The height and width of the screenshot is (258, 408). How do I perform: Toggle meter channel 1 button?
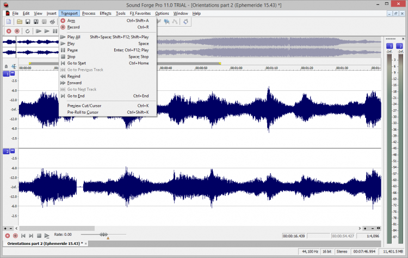tap(390, 47)
